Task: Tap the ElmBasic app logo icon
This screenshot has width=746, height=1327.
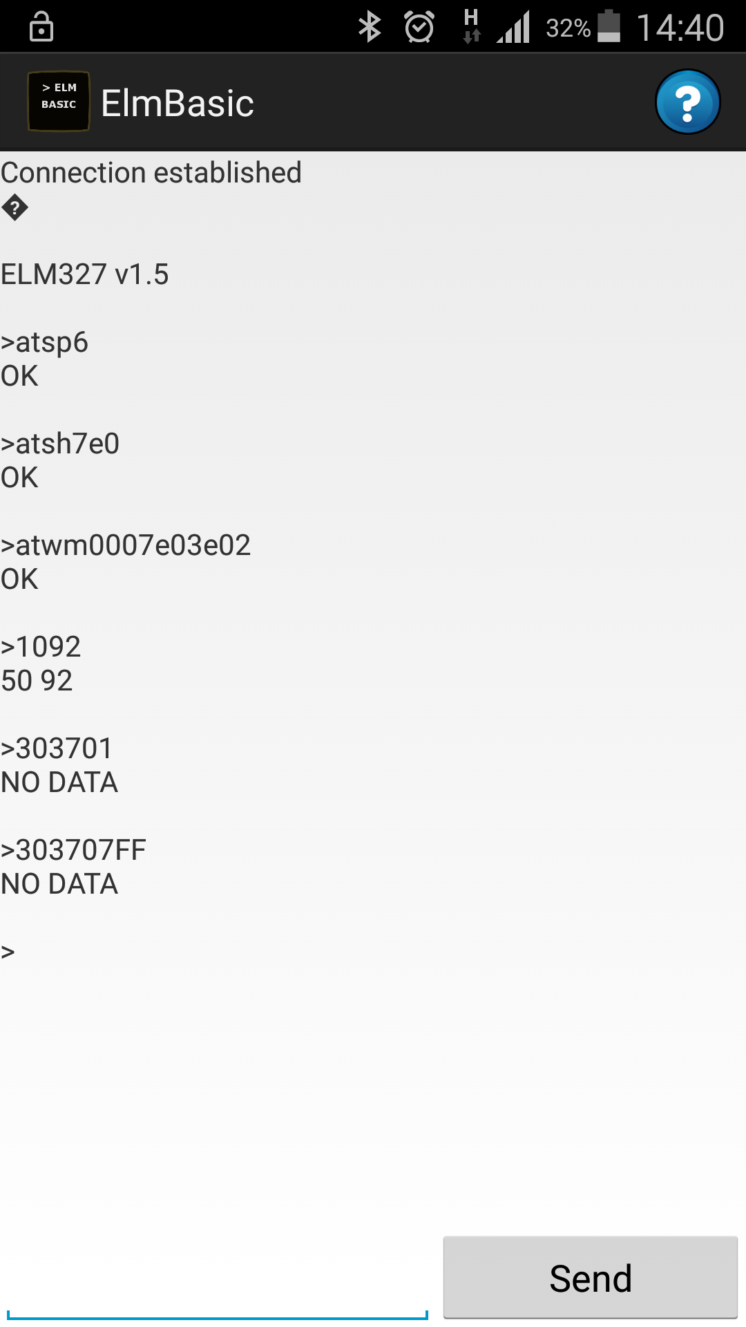Action: click(59, 102)
